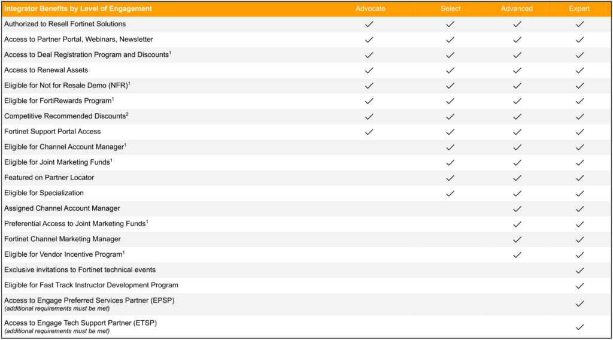Click Advocate checkmark for FortiRewards Program
Image resolution: width=613 pixels, height=340 pixels.
point(369,101)
